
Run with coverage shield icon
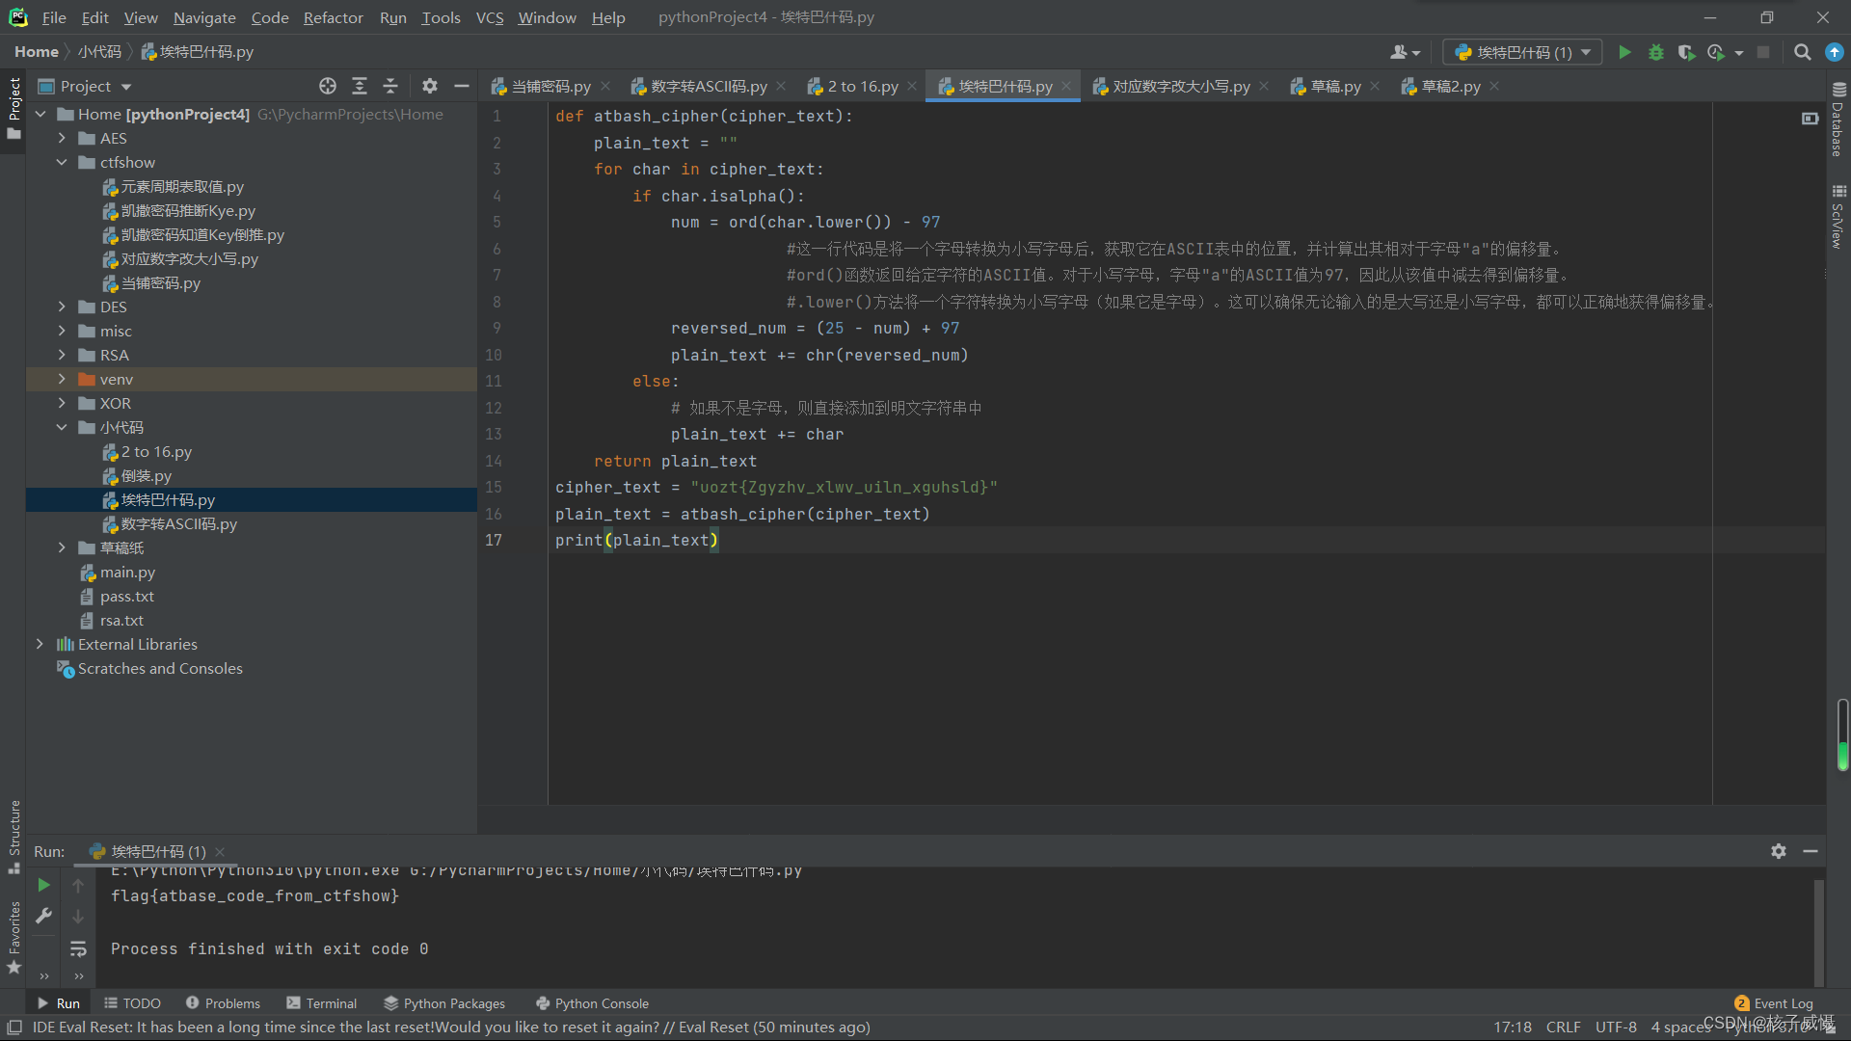[1685, 52]
